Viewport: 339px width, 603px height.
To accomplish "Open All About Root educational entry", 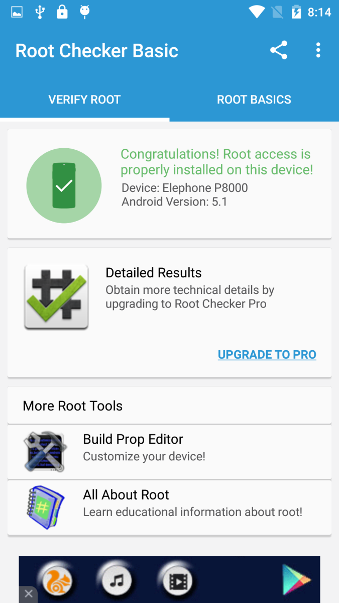I will (169, 508).
